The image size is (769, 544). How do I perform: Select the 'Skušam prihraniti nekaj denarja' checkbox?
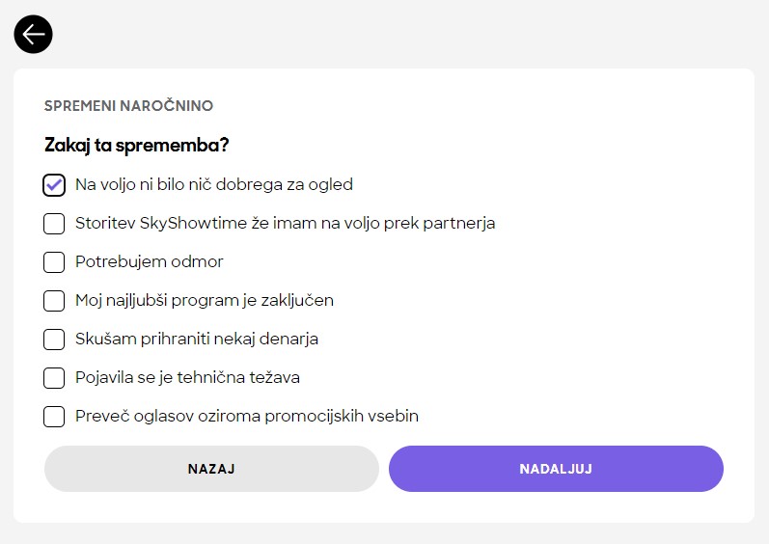coord(54,340)
